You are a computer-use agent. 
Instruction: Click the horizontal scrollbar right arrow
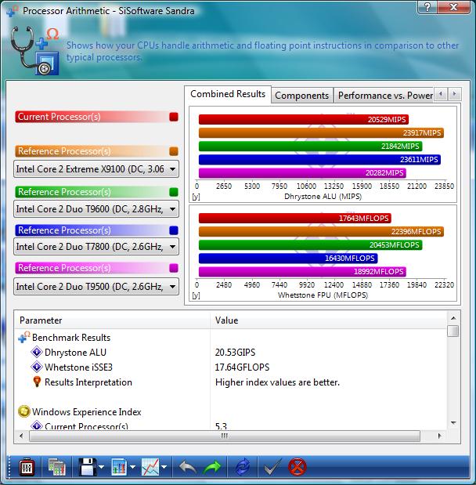[439, 436]
